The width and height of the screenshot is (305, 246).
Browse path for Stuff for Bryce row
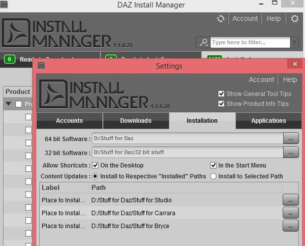[290, 226]
